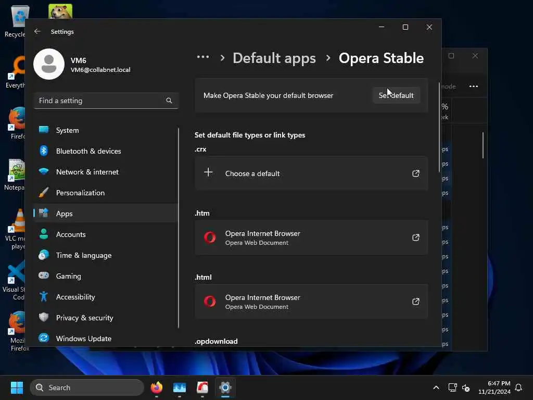Open Gaming category

105,276
